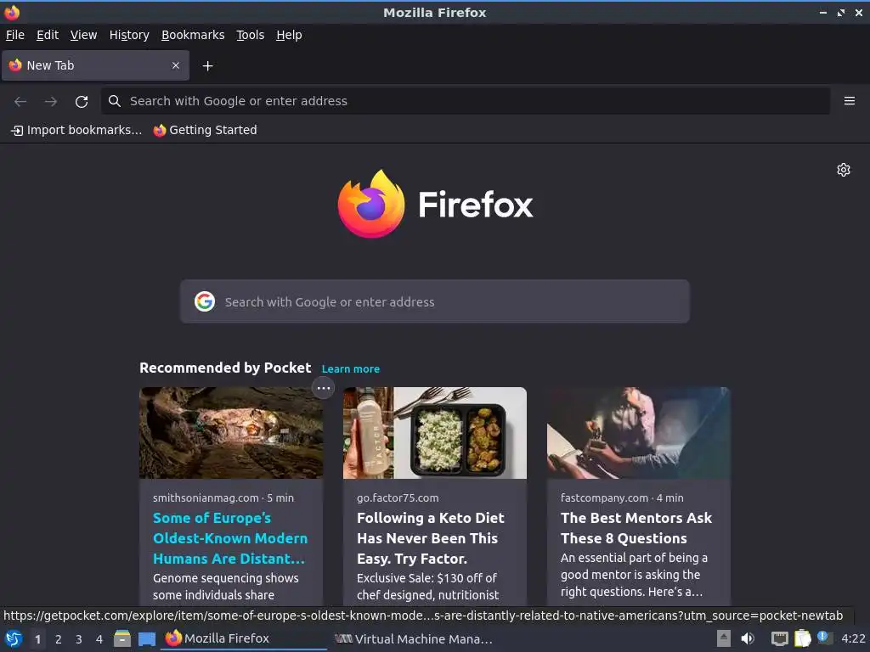Click the back navigation arrow

coord(20,102)
